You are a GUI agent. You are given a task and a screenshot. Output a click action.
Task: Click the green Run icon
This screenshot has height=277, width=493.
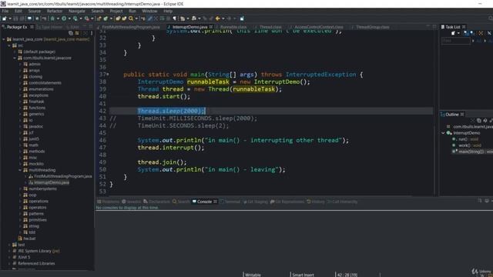click(64, 18)
